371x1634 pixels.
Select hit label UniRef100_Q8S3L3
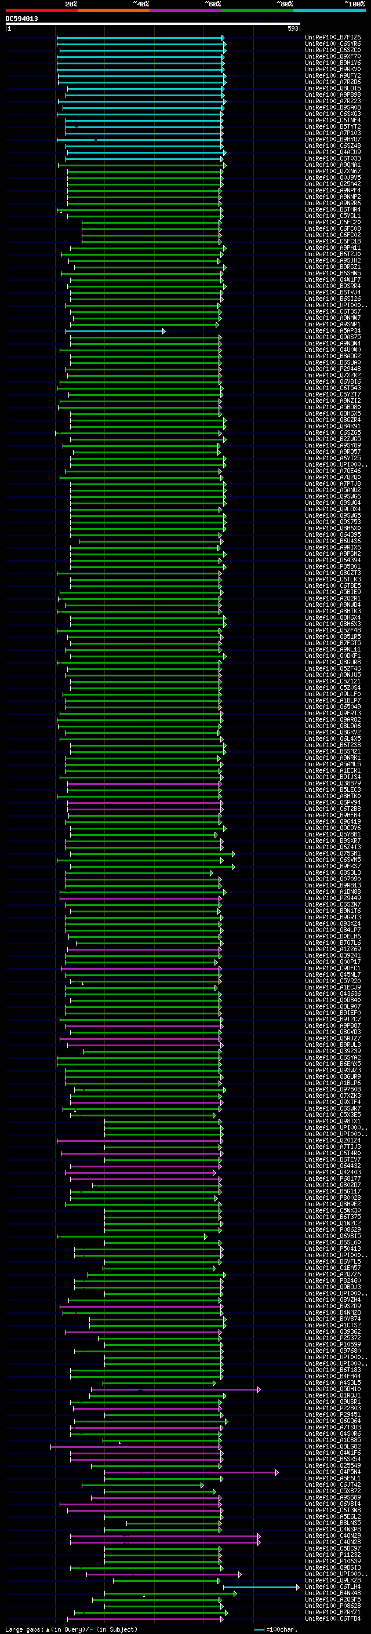click(333, 873)
